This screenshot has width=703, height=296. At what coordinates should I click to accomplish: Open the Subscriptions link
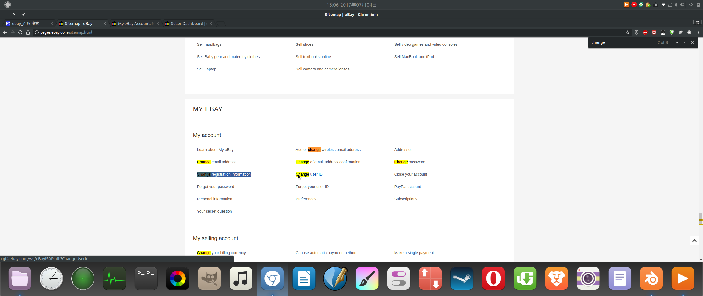406,199
